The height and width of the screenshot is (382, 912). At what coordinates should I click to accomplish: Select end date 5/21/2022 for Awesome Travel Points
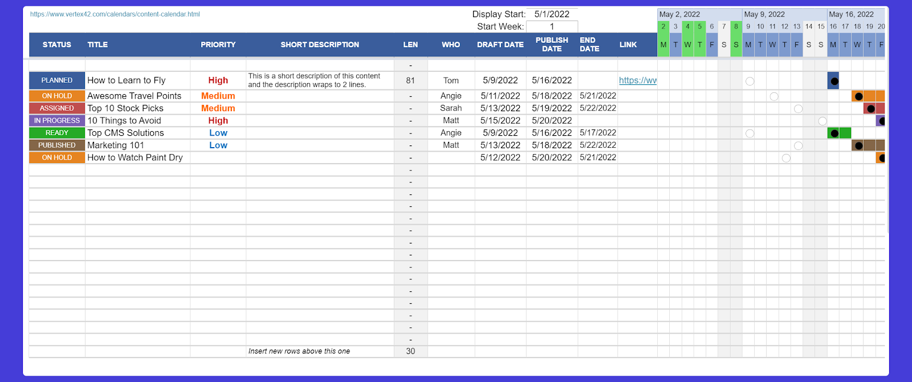pyautogui.click(x=598, y=96)
